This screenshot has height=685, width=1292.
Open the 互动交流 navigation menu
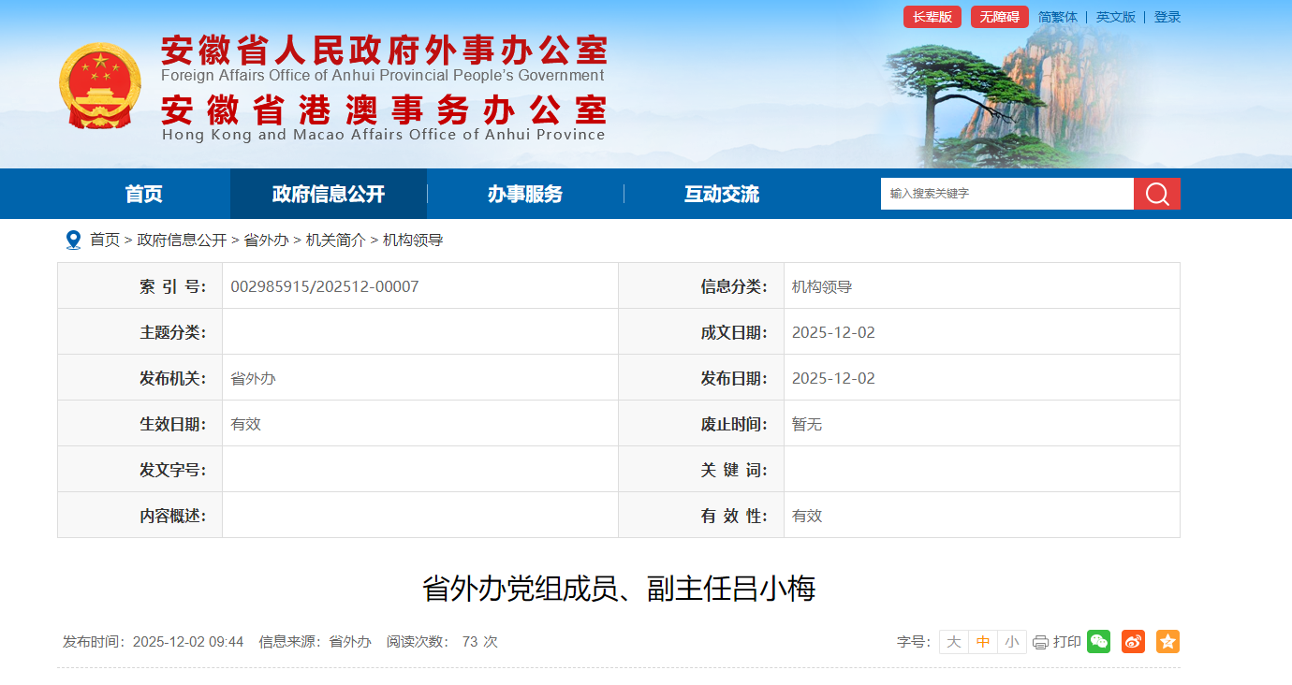point(721,194)
